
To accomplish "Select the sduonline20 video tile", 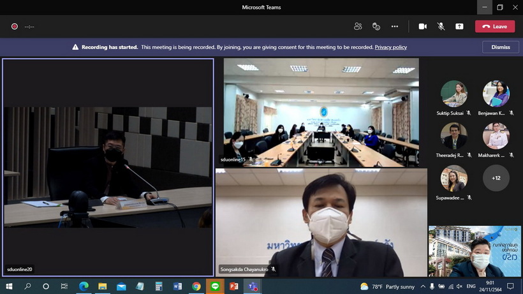I will click(108, 167).
